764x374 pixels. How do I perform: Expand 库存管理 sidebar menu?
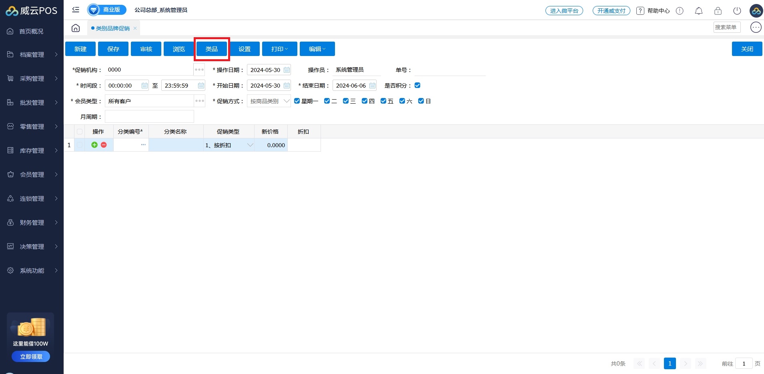[x=32, y=150]
